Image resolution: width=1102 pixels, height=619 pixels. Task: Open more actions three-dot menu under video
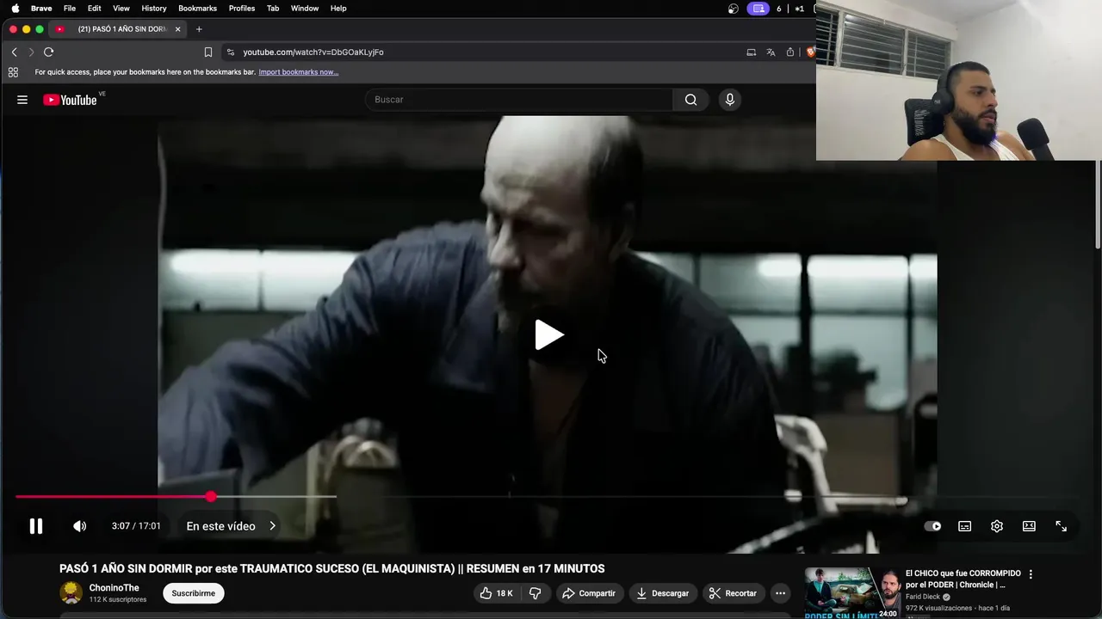point(780,593)
